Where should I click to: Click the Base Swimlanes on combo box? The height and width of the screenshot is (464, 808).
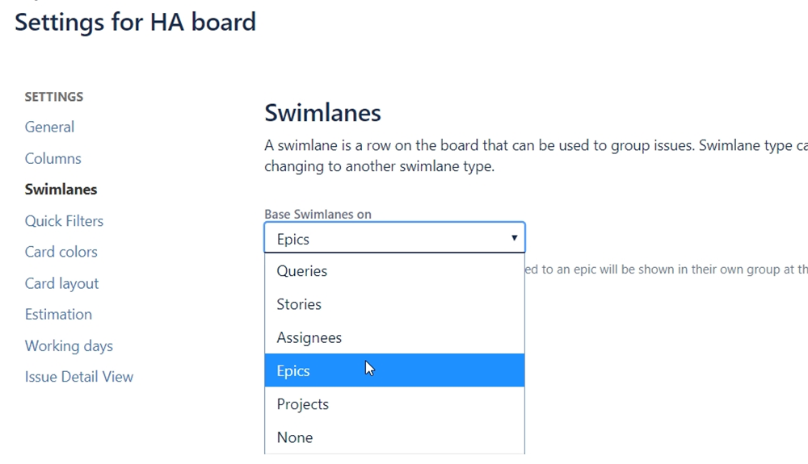pos(388,239)
